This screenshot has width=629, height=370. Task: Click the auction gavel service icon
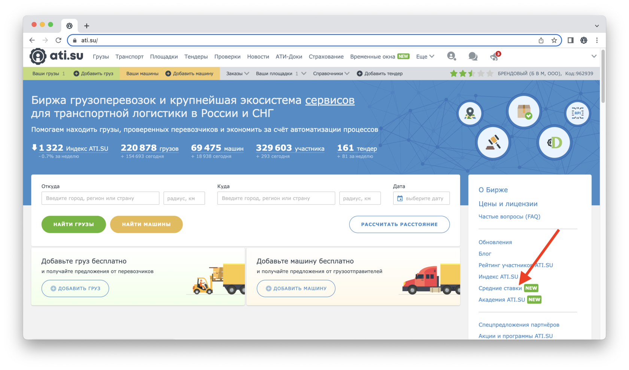493,143
